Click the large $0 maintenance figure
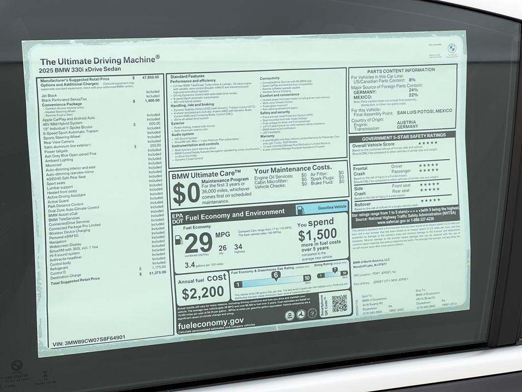Screen dimensions: 522x392 pos(186,194)
